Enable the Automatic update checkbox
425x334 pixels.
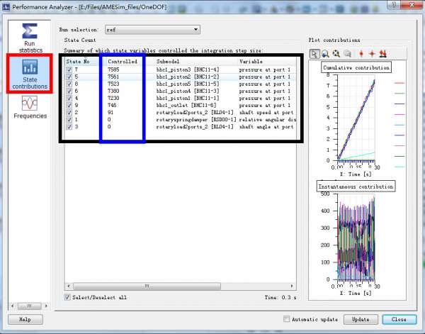(x=287, y=319)
